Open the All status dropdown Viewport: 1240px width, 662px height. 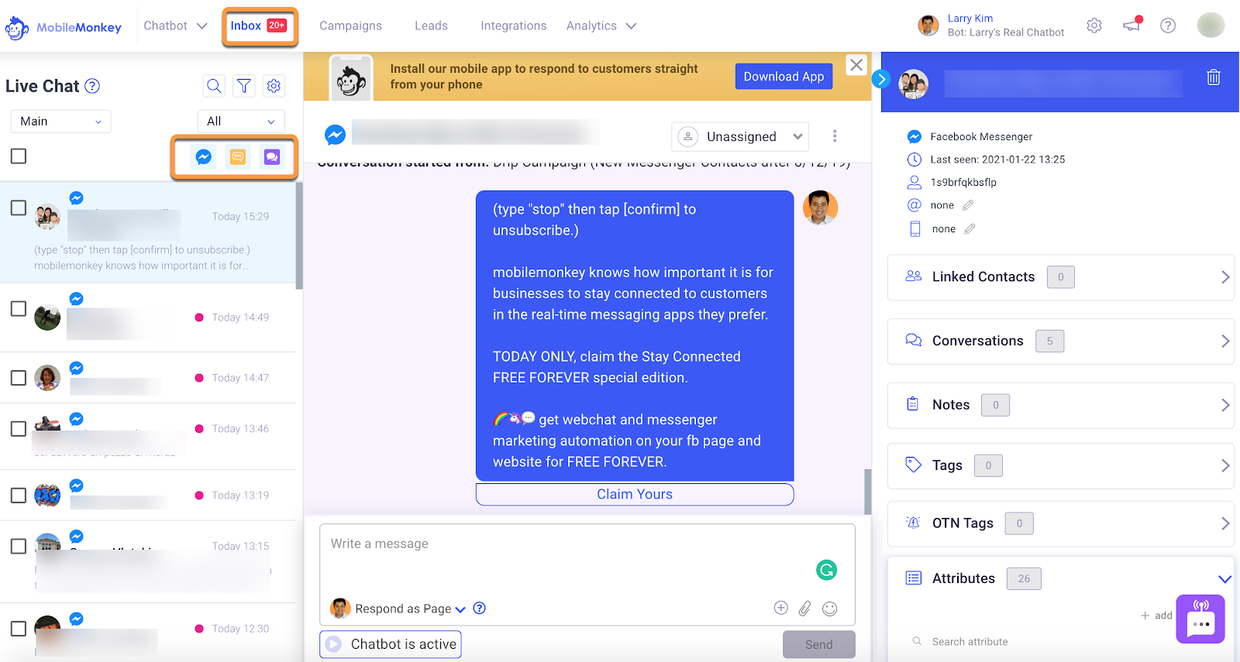point(241,122)
